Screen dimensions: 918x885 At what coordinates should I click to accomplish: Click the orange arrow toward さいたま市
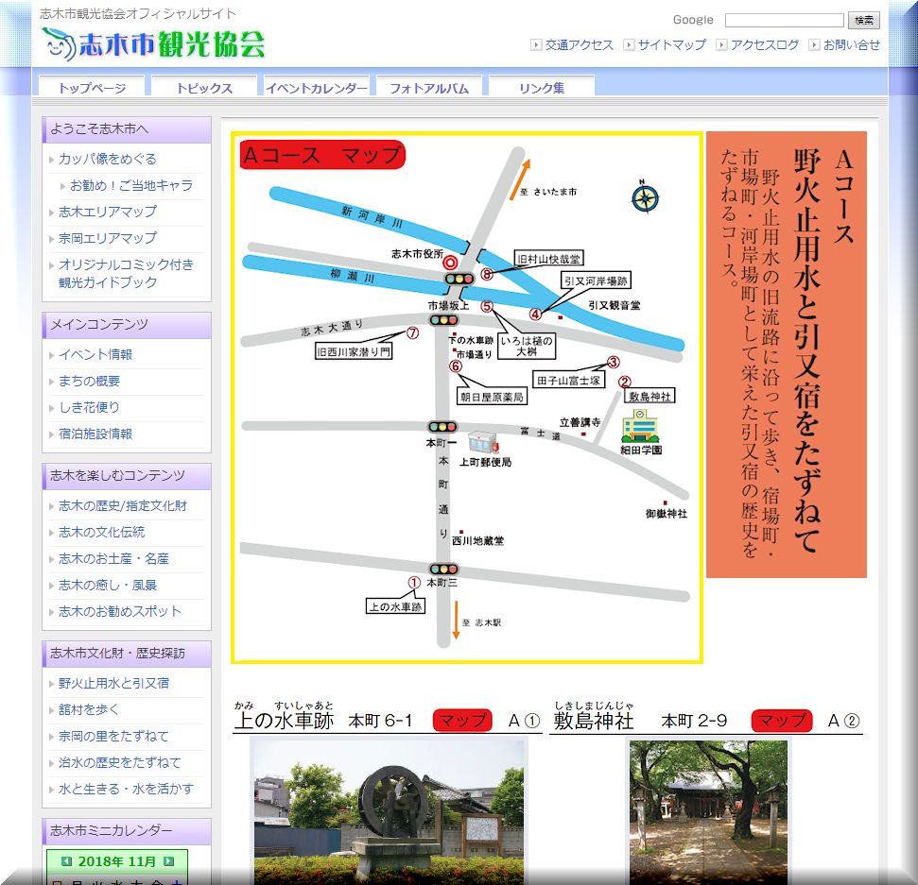[520, 179]
